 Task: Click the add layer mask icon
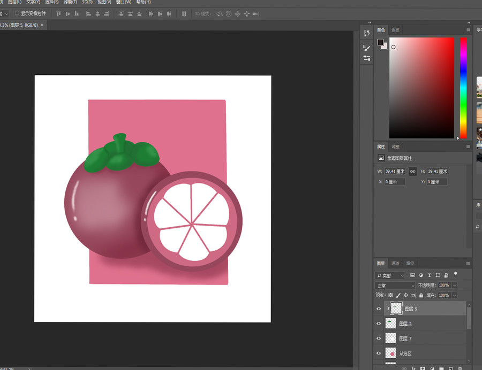(423, 368)
